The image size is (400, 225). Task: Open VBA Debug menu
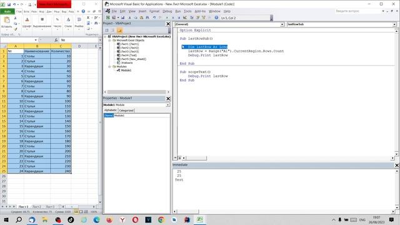(x=167, y=11)
